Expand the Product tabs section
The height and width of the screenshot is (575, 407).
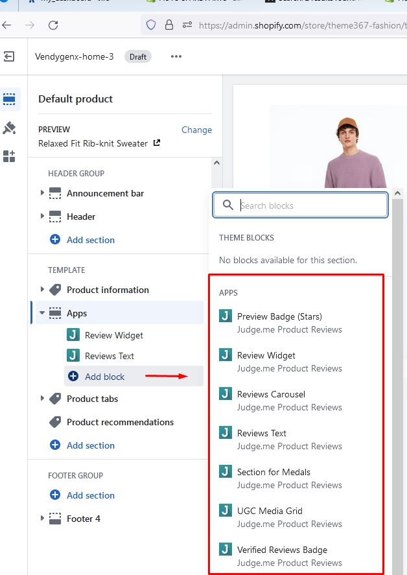click(42, 398)
